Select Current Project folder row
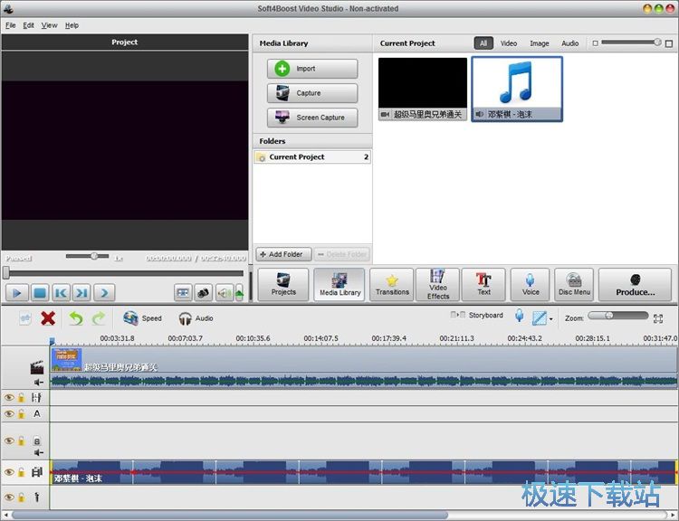679x521 pixels. (x=312, y=156)
